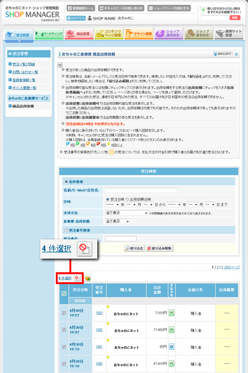
Task: Click the green help question mark icon
Action: (x=203, y=11)
